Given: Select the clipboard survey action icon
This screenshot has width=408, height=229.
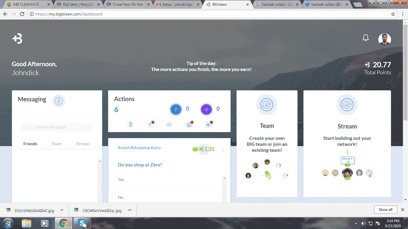Looking at the screenshot, I should tap(131, 125).
